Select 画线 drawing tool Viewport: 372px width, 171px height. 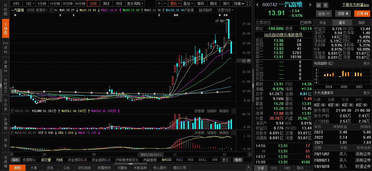point(214,4)
